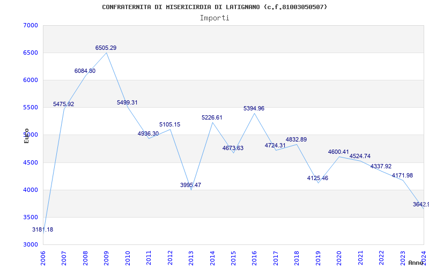
Task: Select the x-axis year 2009
Action: (106, 258)
